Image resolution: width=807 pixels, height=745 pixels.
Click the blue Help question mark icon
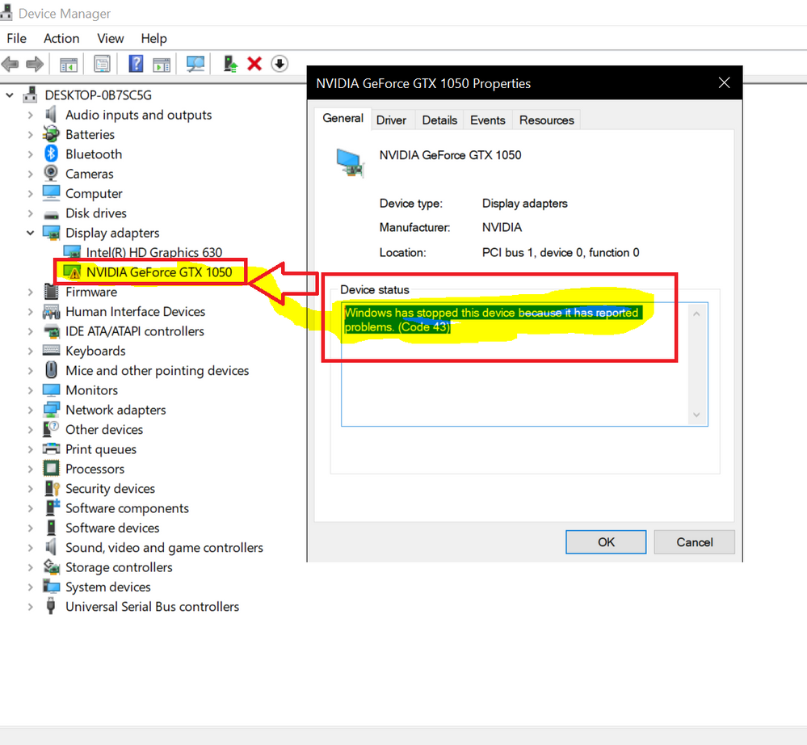[x=136, y=64]
